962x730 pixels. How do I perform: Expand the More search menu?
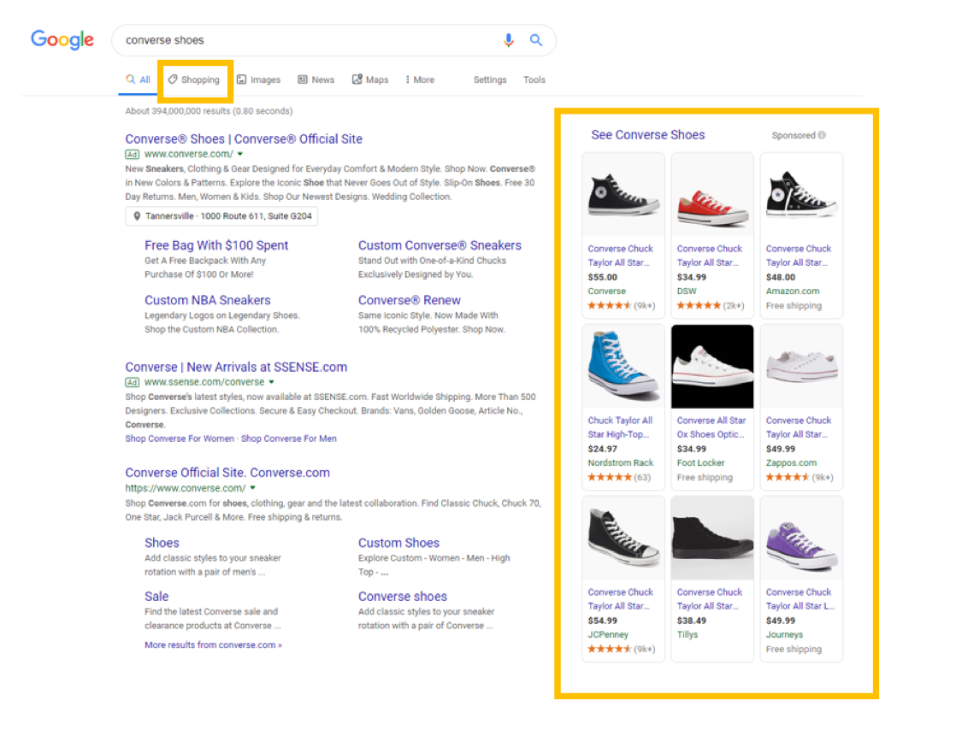pyautogui.click(x=420, y=79)
